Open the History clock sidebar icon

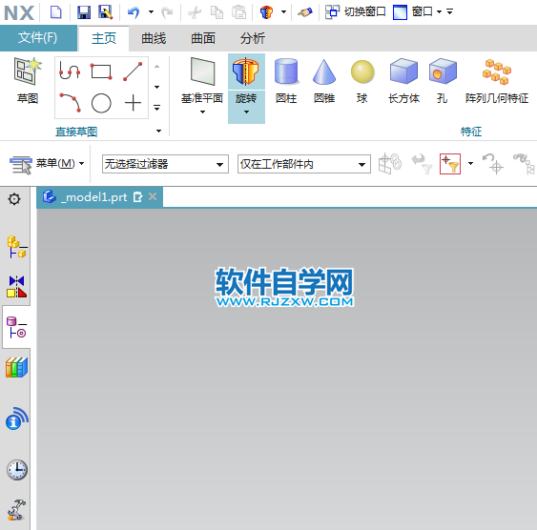tap(16, 469)
